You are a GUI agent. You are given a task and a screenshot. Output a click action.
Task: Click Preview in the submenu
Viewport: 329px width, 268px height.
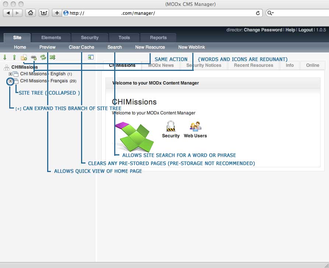pos(48,47)
